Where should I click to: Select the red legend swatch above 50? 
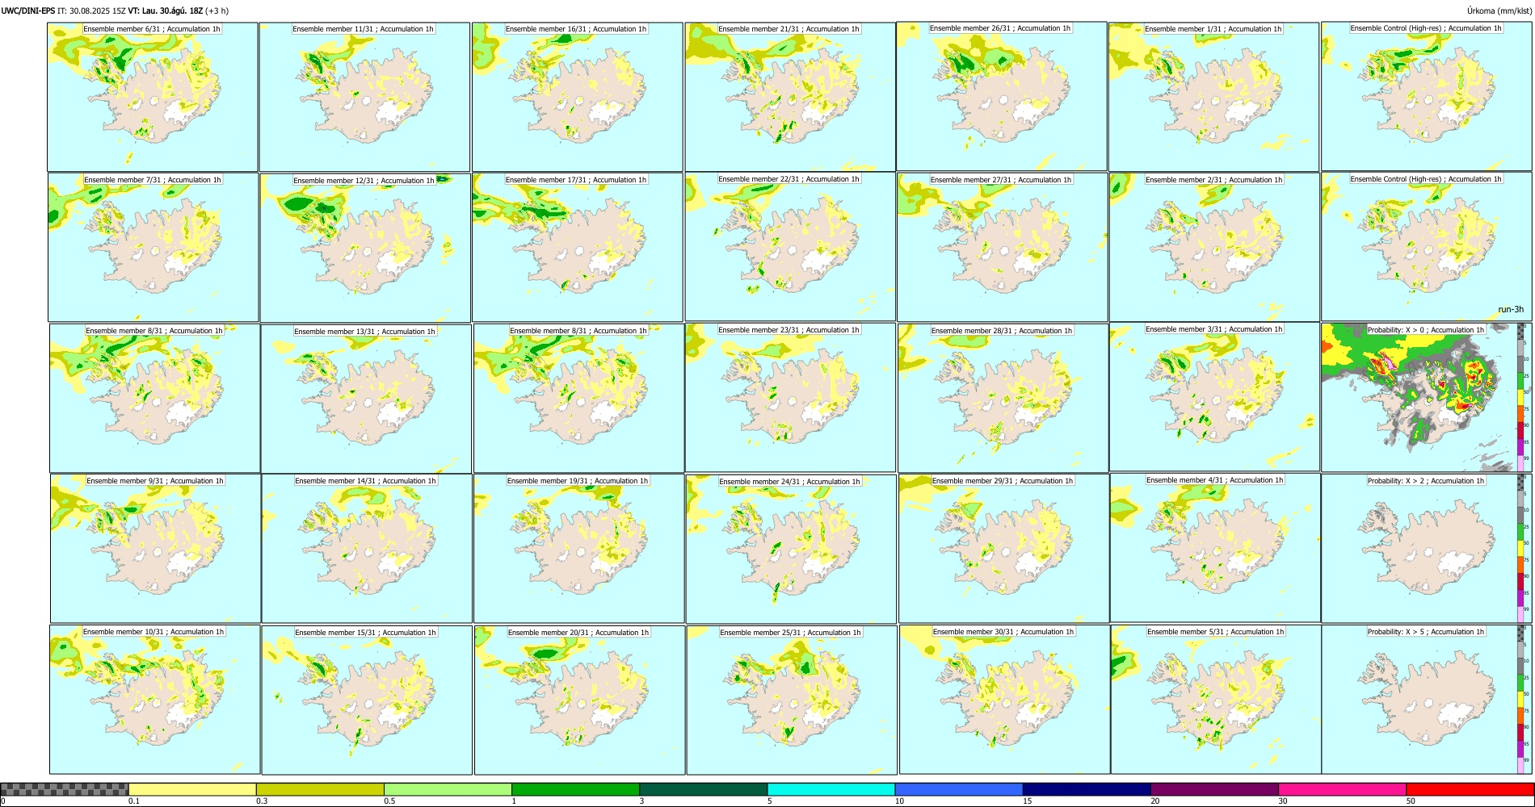[x=1470, y=789]
